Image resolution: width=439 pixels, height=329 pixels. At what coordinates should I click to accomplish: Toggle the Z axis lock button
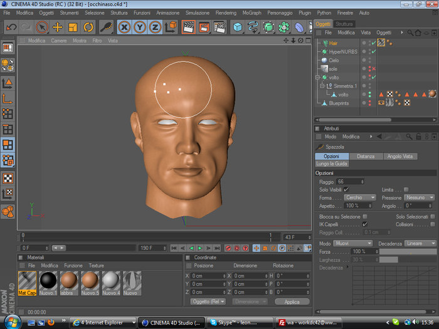(155, 28)
